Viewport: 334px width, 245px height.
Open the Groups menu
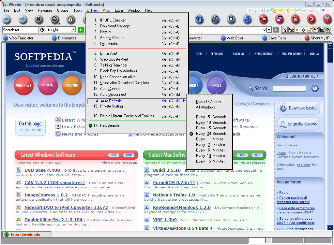point(63,10)
